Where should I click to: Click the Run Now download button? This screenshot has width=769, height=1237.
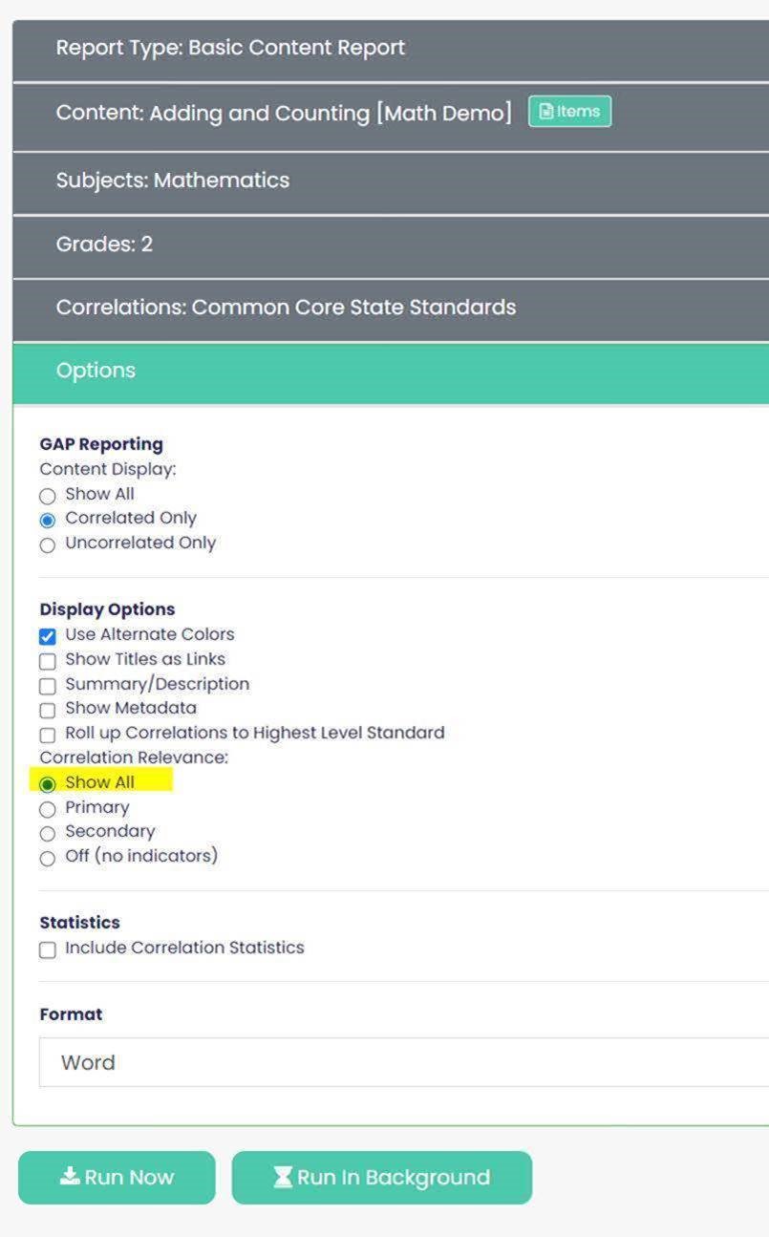[117, 1177]
